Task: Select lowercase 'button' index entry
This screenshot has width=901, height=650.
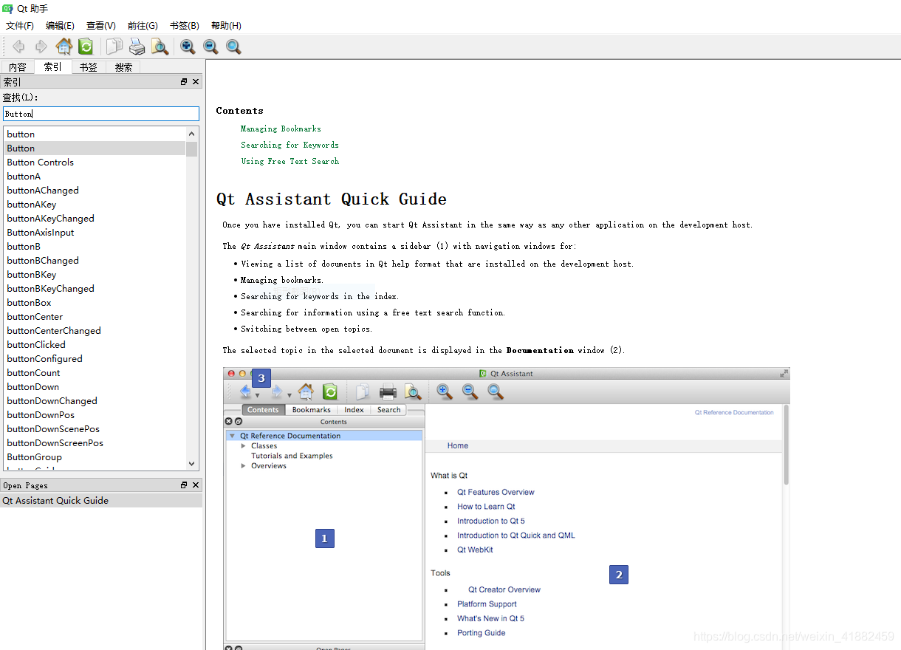Action: (95, 134)
